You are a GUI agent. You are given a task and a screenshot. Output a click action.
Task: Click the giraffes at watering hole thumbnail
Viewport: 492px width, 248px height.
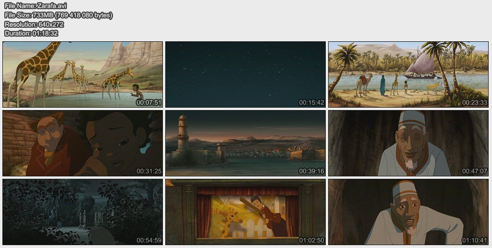click(83, 74)
